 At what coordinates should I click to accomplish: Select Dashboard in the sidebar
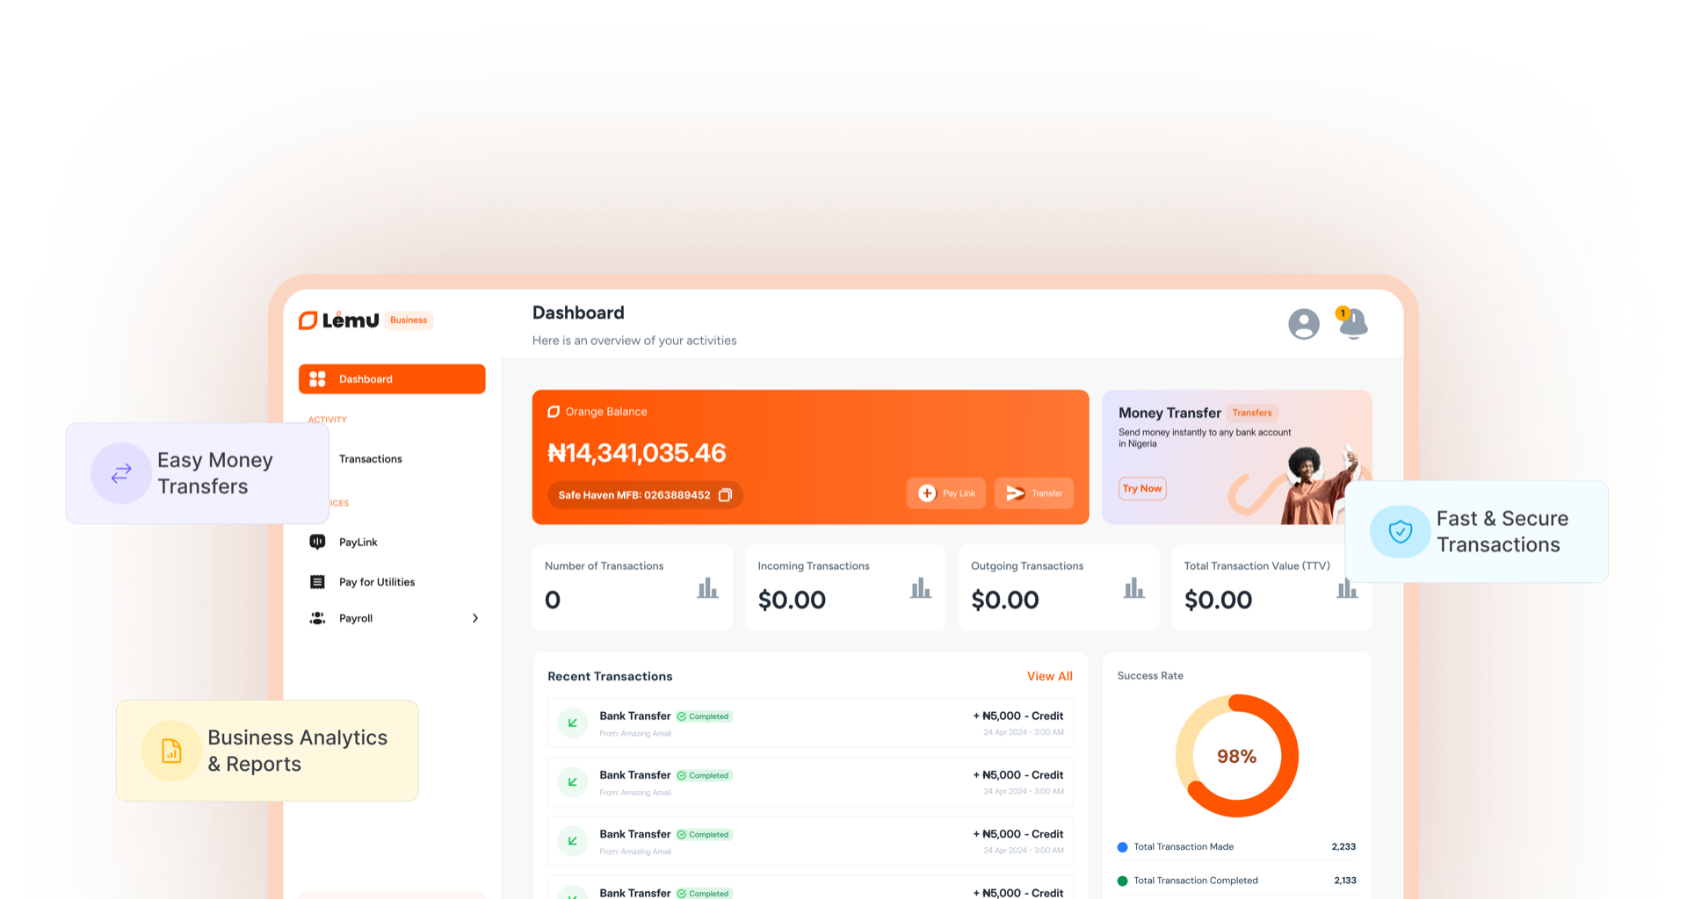[x=392, y=379]
